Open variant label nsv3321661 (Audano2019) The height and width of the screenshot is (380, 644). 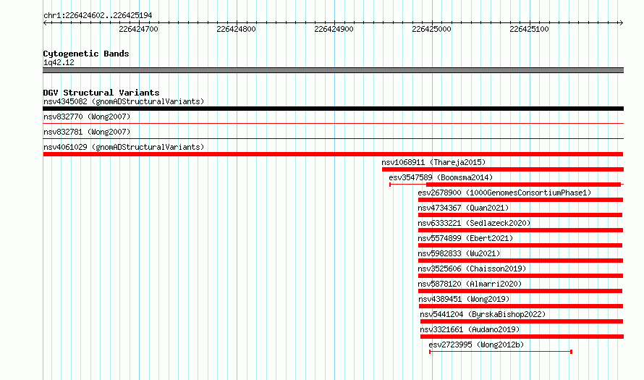coord(470,329)
